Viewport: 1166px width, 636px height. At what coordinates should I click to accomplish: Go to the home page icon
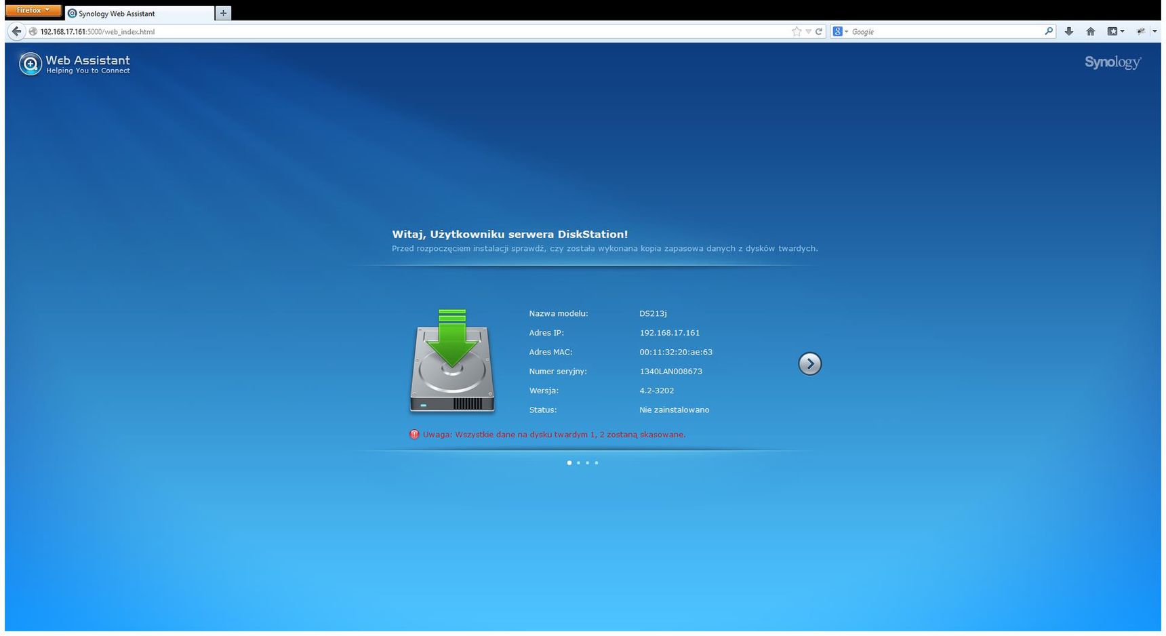coord(1091,31)
